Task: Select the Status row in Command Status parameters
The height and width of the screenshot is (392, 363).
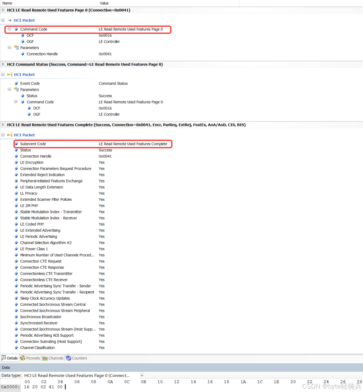Action: (67, 96)
